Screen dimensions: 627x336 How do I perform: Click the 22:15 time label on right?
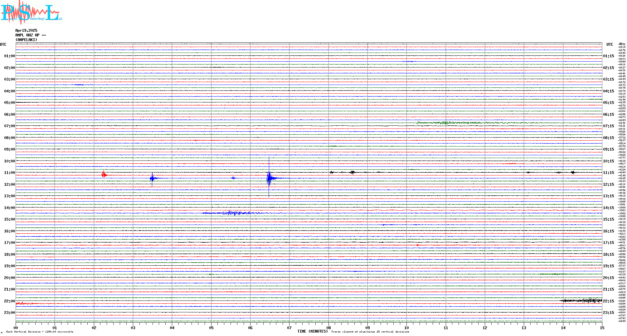609,301
